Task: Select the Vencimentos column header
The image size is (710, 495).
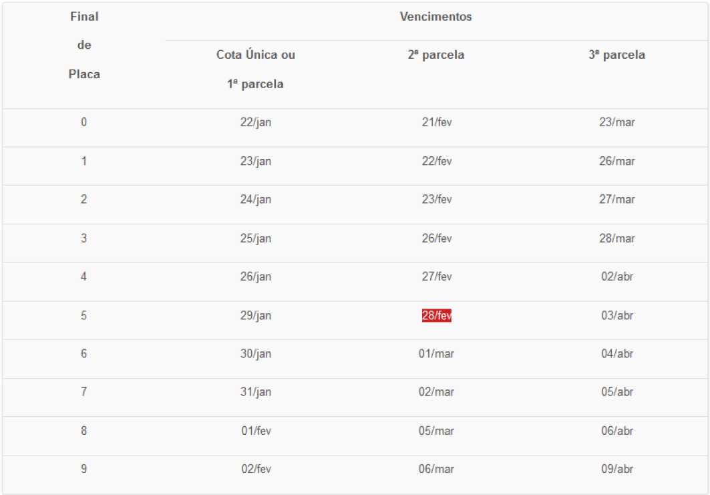Action: [x=435, y=17]
